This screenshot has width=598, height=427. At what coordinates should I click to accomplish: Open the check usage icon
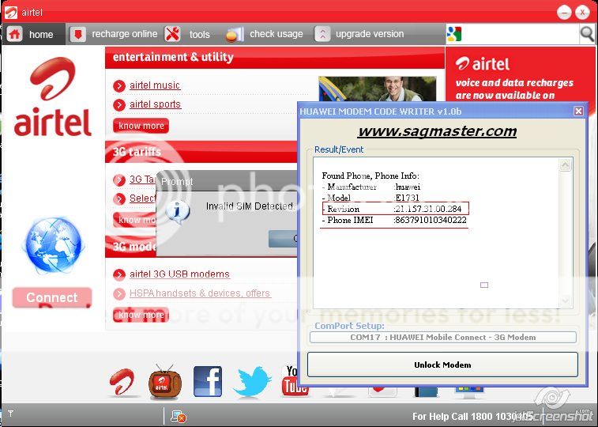pos(235,34)
